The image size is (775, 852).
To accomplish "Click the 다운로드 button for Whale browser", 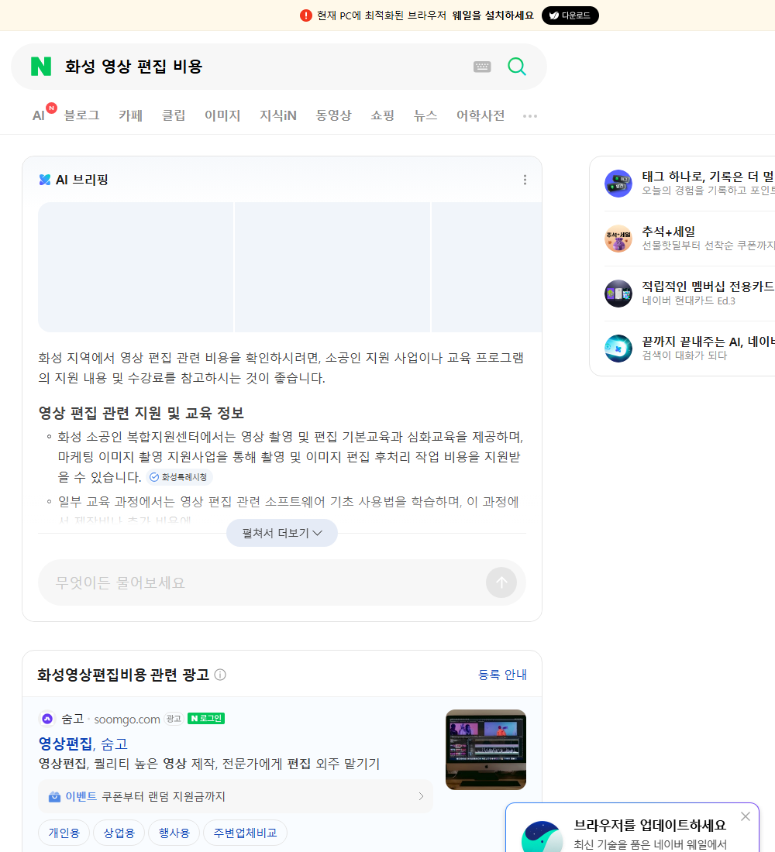I will pos(570,15).
